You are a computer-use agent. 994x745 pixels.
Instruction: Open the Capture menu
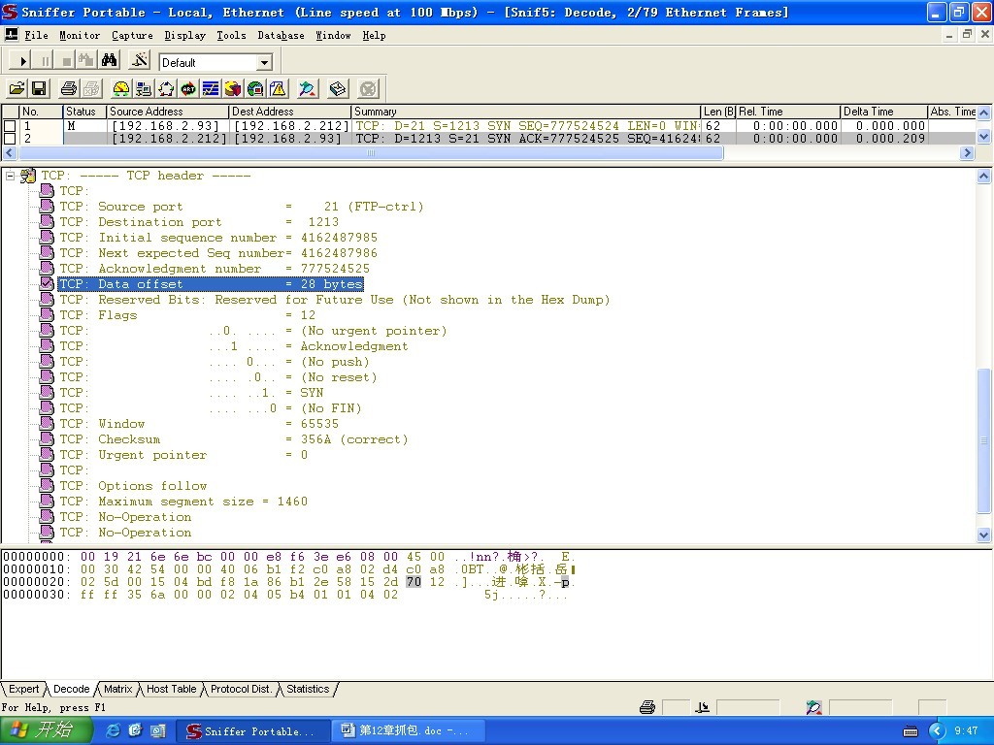132,36
